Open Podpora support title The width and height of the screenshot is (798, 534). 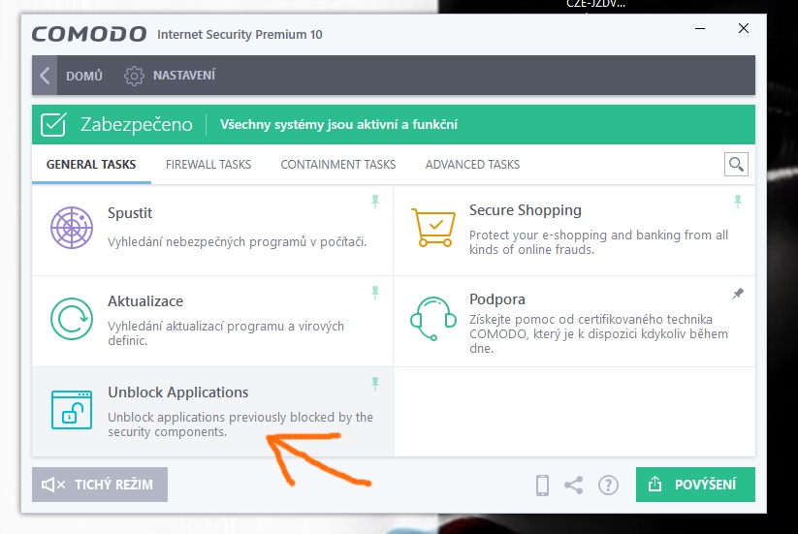[x=497, y=299]
